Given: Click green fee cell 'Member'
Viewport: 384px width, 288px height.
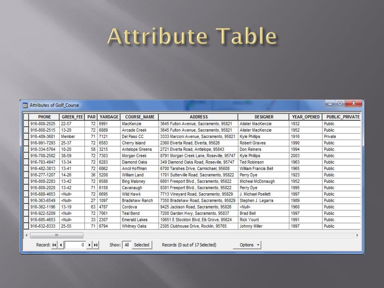Looking at the screenshot, I should 72,136.
